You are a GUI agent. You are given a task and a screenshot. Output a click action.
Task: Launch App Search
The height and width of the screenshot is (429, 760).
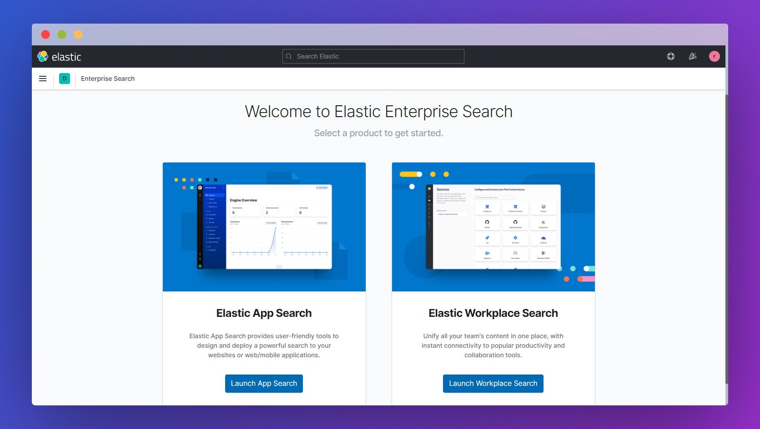[264, 384]
